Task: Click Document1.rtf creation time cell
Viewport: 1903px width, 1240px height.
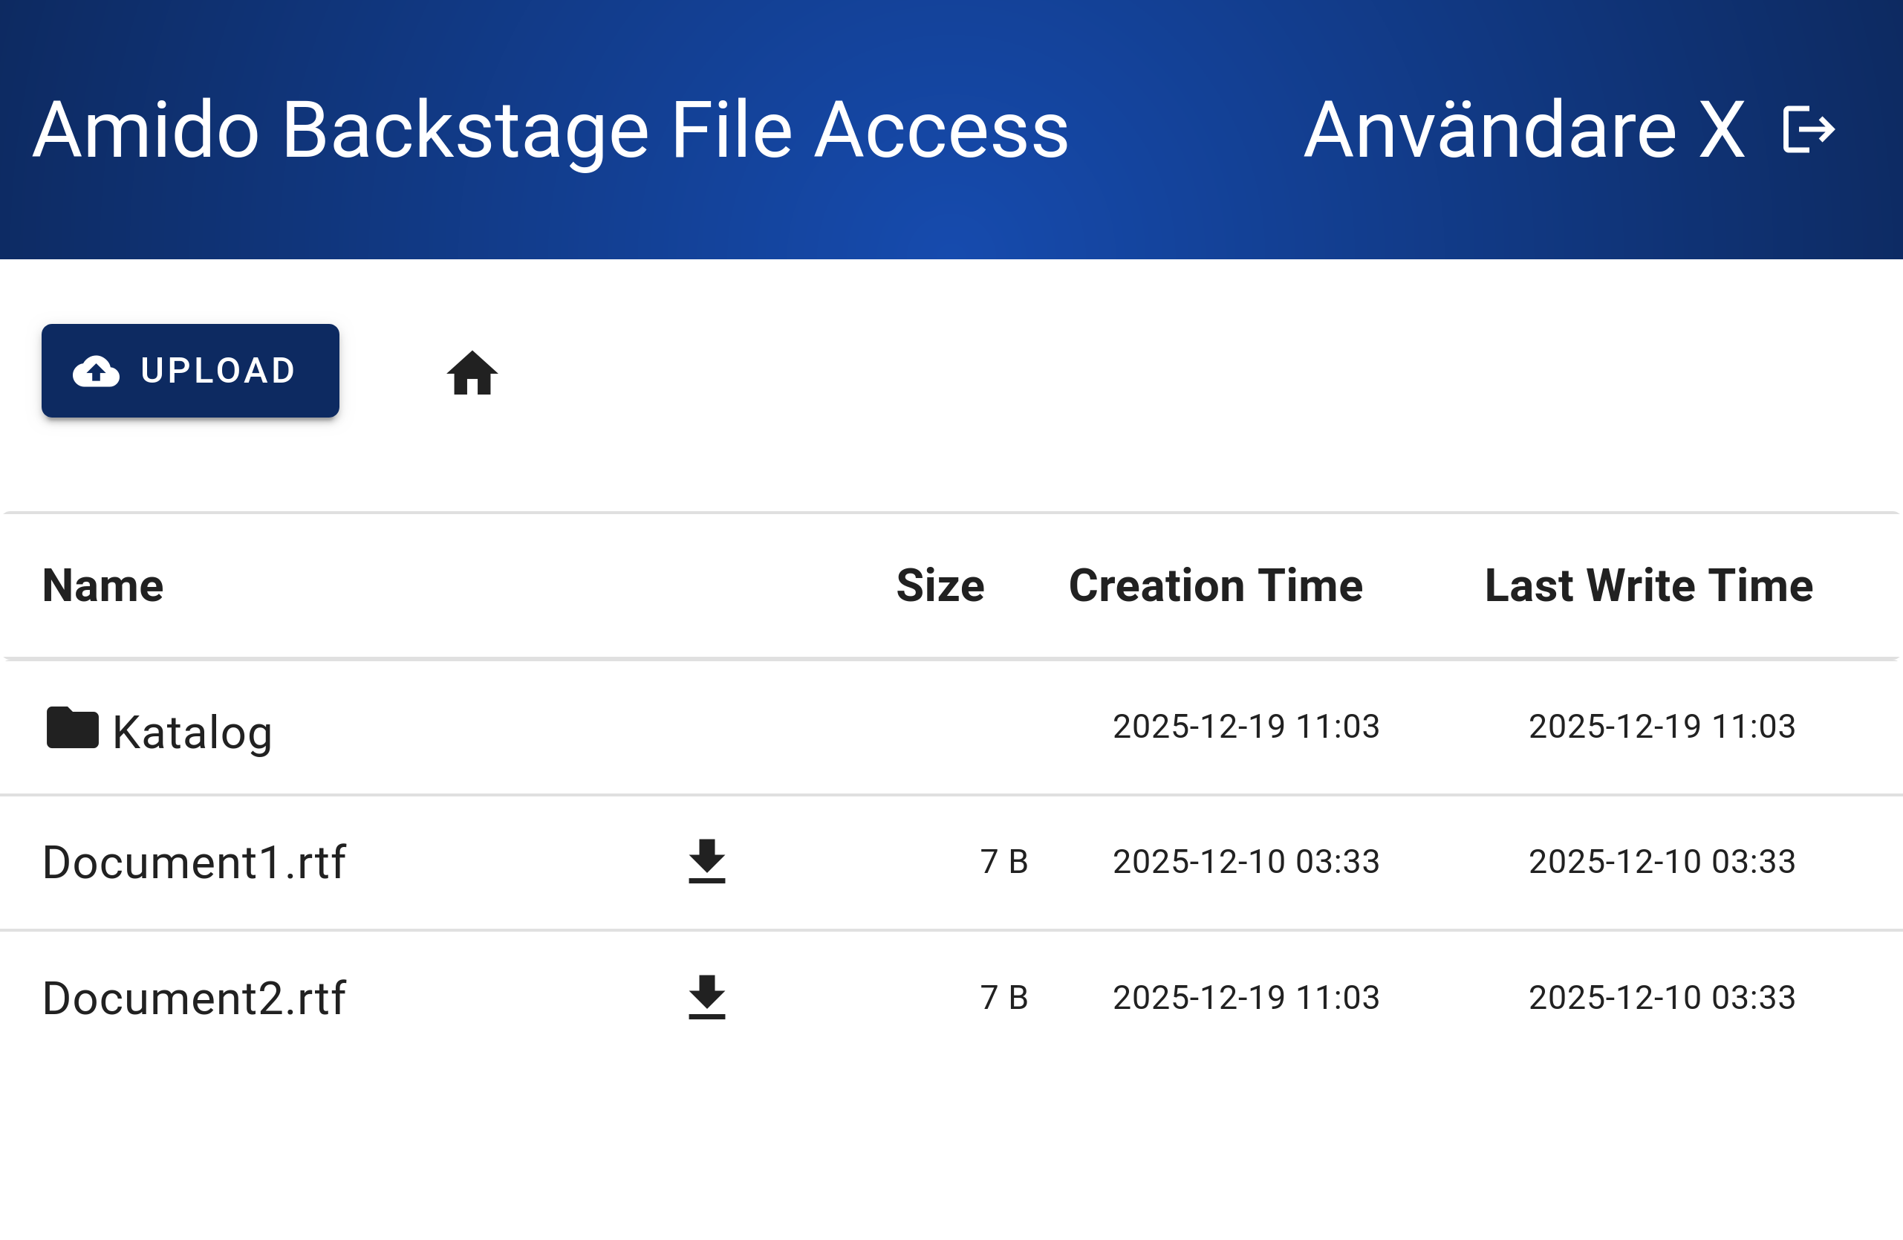Action: tap(1246, 862)
